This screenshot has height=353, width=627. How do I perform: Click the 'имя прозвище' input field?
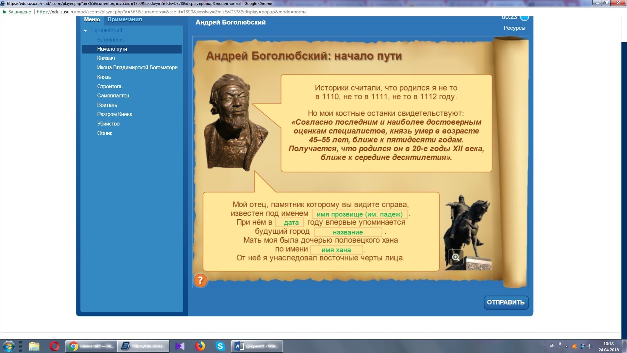[359, 214]
